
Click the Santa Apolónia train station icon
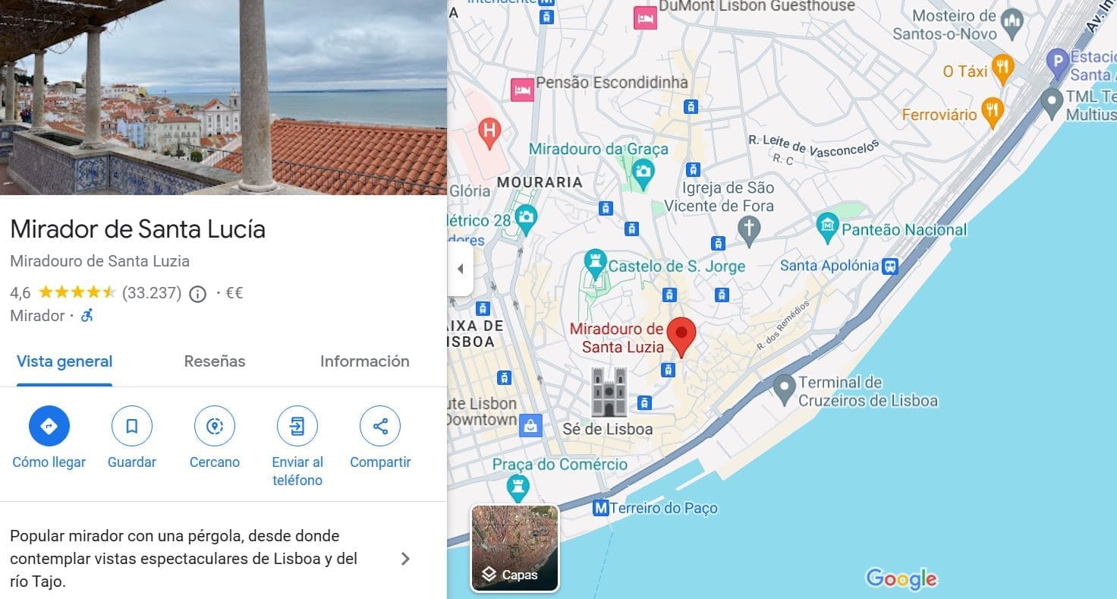(891, 266)
